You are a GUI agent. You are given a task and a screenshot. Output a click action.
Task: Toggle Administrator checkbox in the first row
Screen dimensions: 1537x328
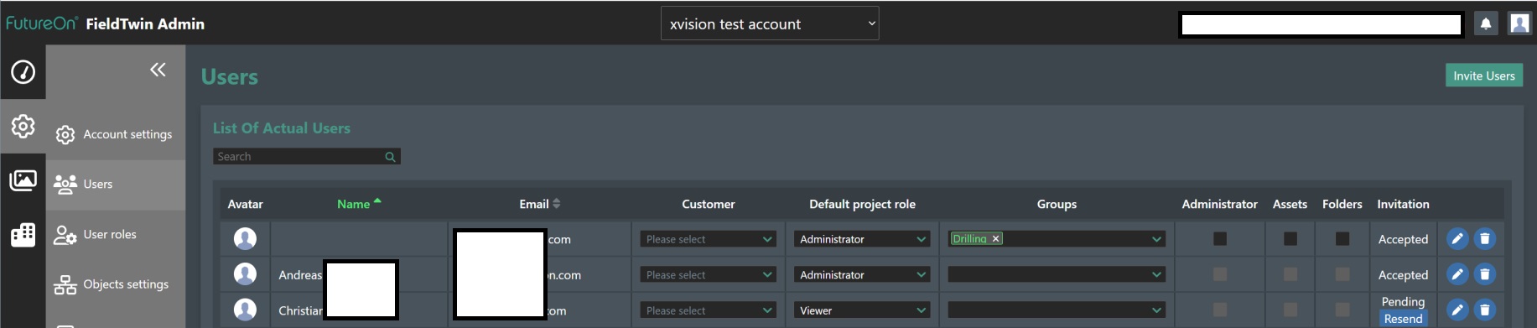(x=1220, y=239)
